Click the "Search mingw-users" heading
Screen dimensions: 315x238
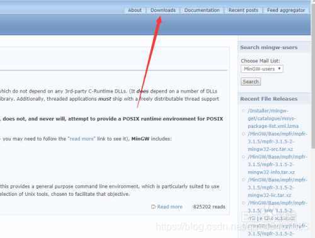[x=269, y=47]
